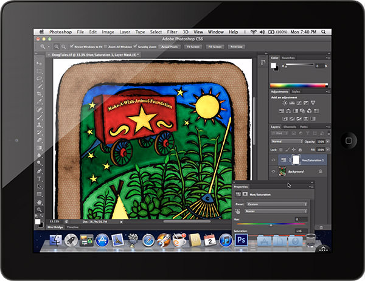Select the Gradient tool
Viewport: 365px width, 281px height.
[x=39, y=148]
